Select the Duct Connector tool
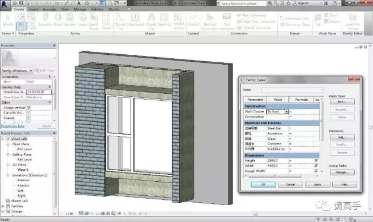373x222 pixels. [227, 22]
